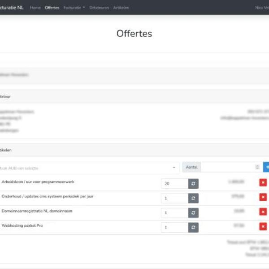Navigate to the Artikelen page
This screenshot has height=269, width=269.
(x=121, y=8)
